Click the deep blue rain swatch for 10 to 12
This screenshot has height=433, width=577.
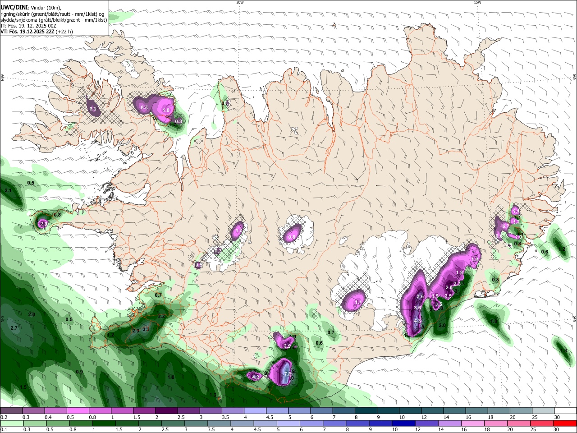pyautogui.click(x=404, y=424)
